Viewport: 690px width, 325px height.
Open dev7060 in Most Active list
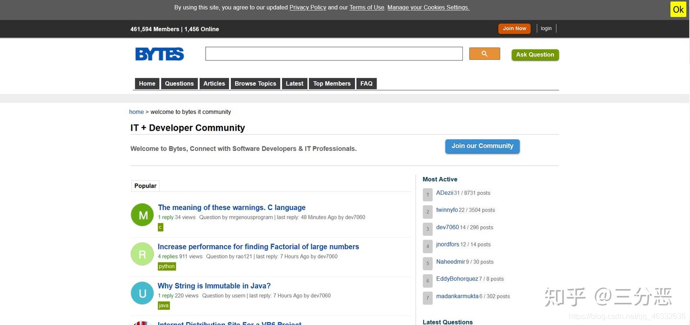(x=448, y=227)
